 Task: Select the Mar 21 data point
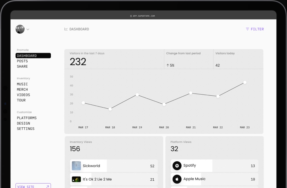point(191,93)
